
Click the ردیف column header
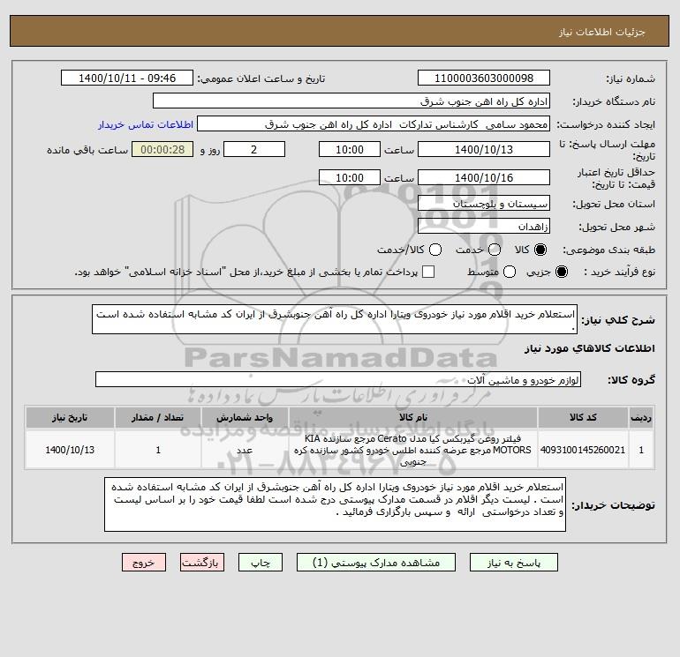641,417
